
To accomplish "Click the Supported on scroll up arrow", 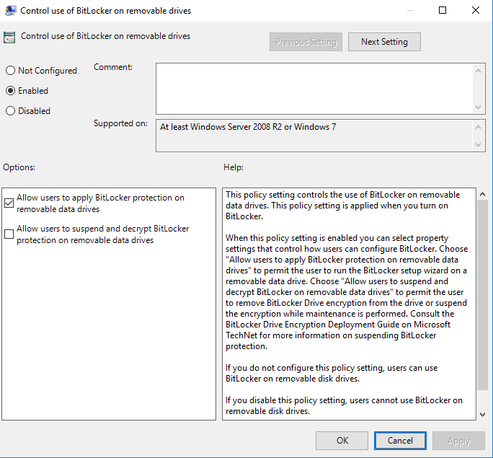I will tap(478, 127).
